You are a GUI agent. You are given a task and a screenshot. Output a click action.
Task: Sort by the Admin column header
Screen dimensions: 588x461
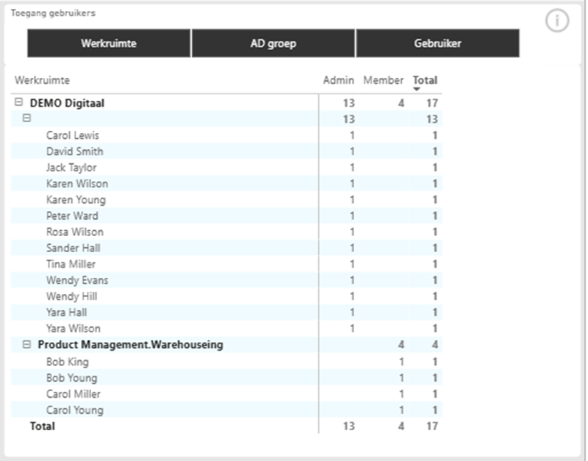pos(338,80)
